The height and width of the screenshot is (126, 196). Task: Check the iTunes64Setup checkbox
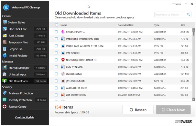(56, 74)
